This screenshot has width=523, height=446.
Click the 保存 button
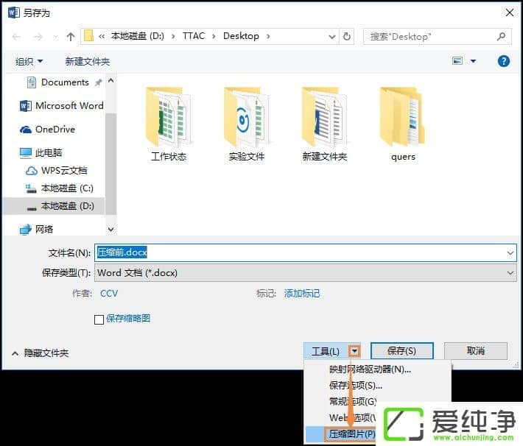click(x=401, y=351)
